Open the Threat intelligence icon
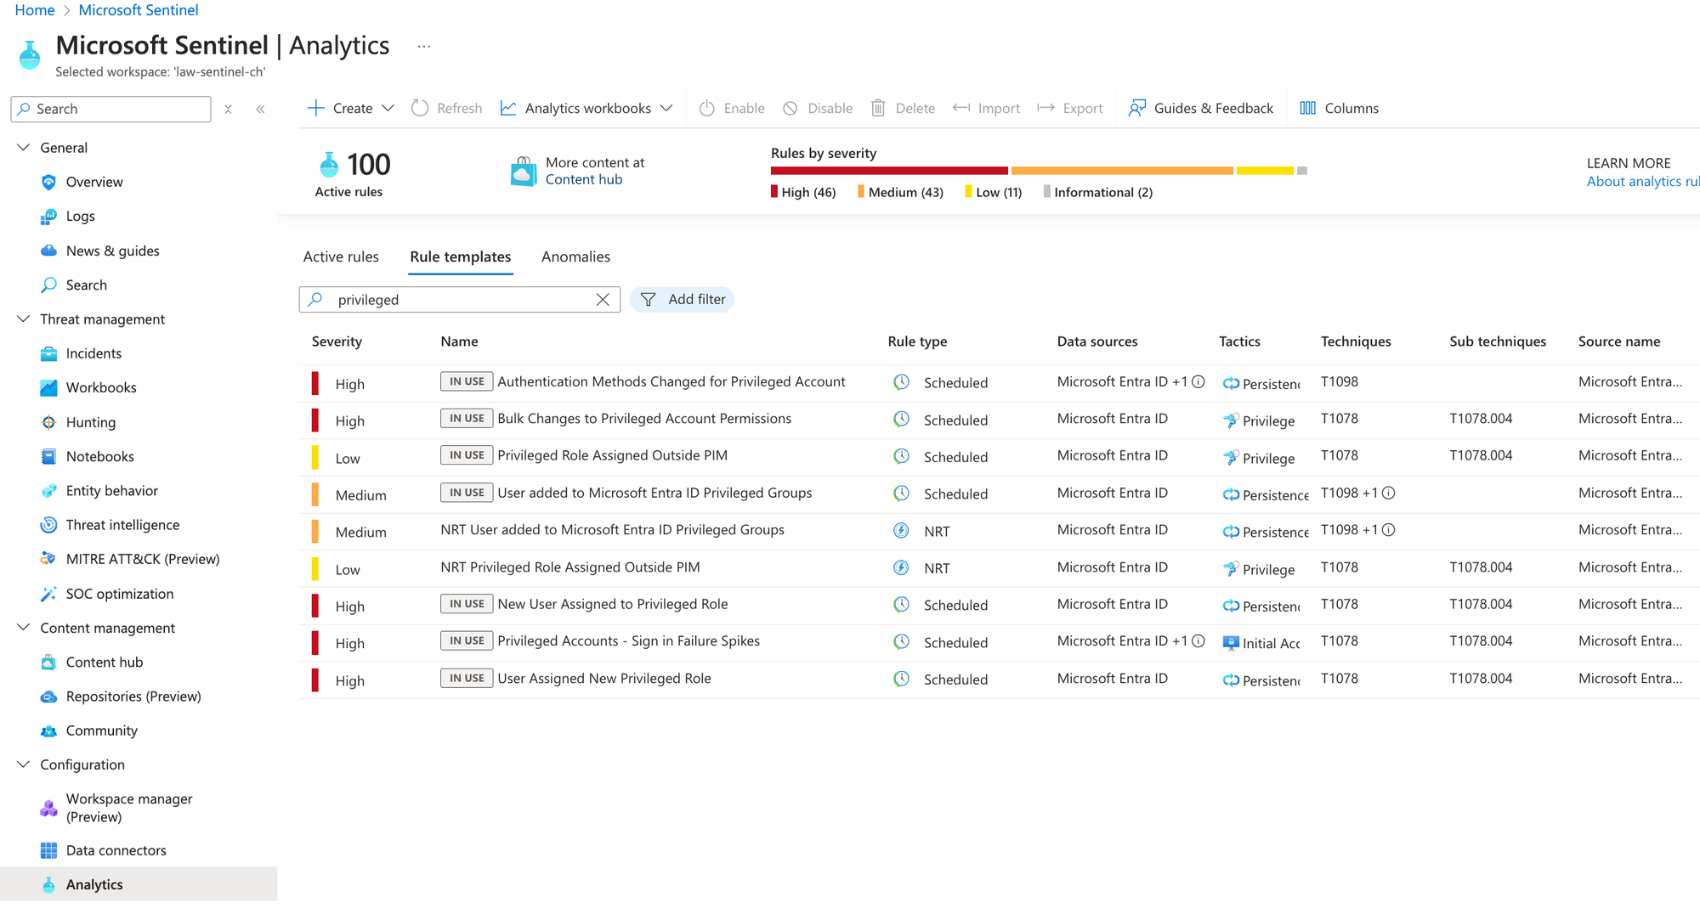This screenshot has width=1700, height=908. [48, 525]
